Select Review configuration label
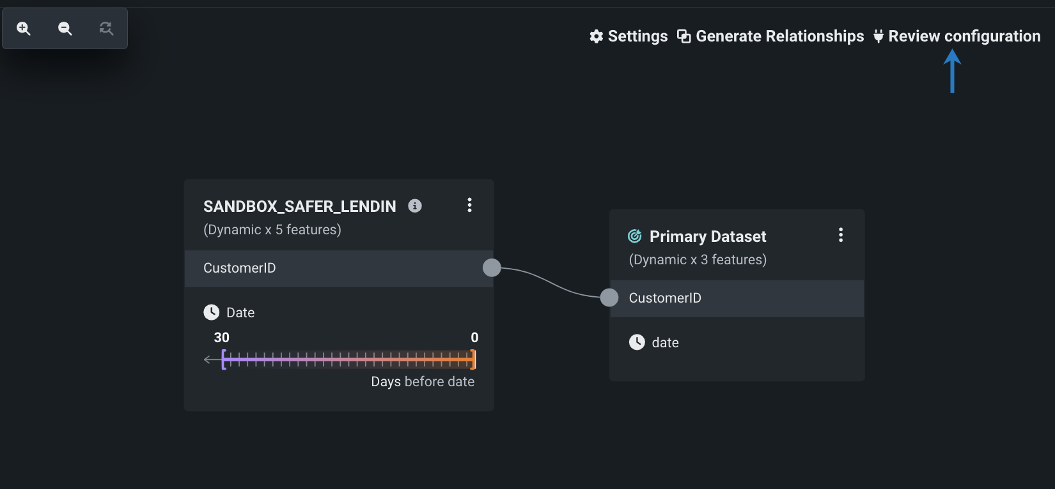This screenshot has width=1055, height=489. [964, 36]
